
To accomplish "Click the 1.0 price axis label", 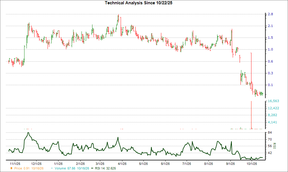I will [270, 49].
